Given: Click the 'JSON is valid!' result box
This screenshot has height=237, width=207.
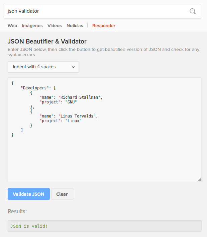Looking at the screenshot, I should (105, 226).
